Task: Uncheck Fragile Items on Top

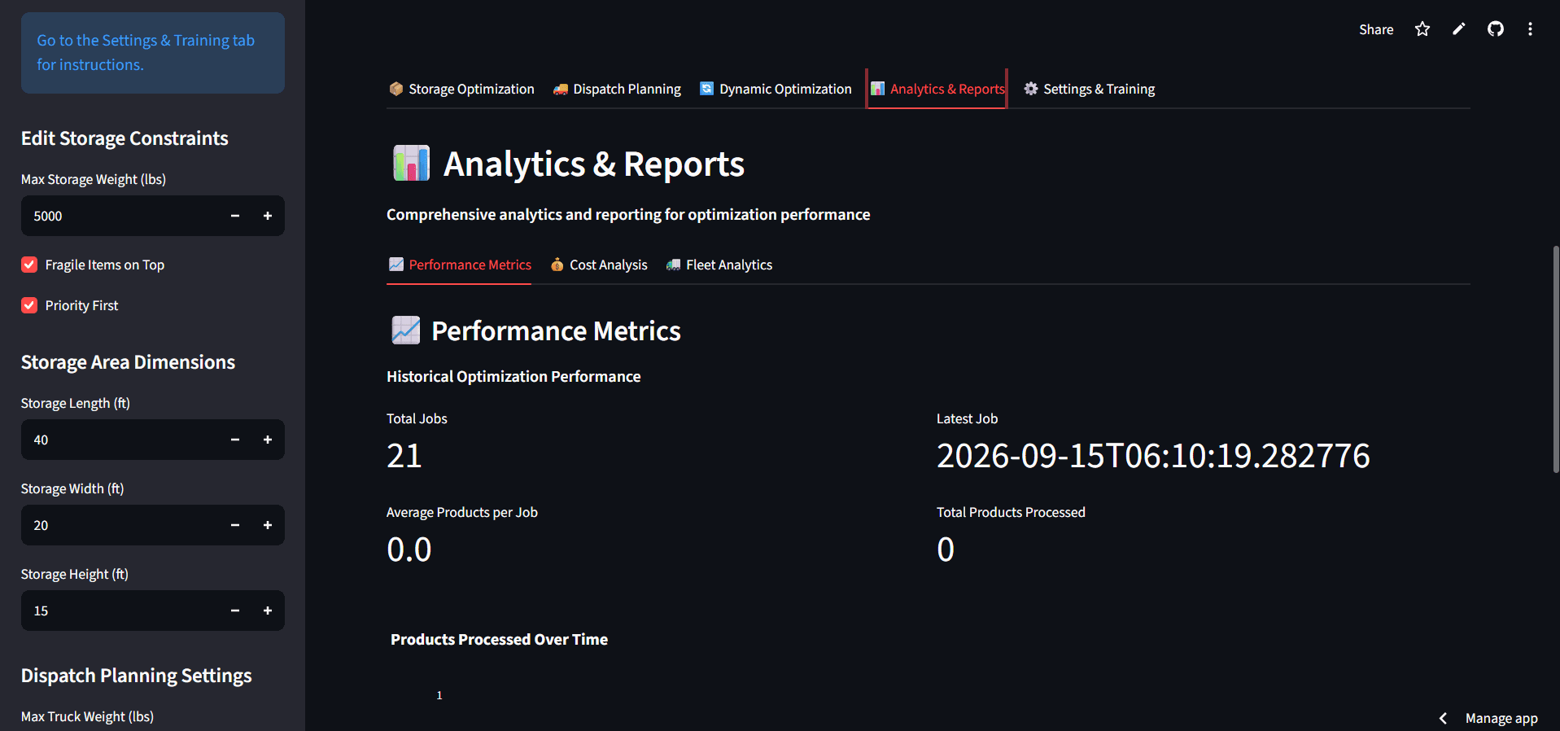Action: tap(29, 265)
